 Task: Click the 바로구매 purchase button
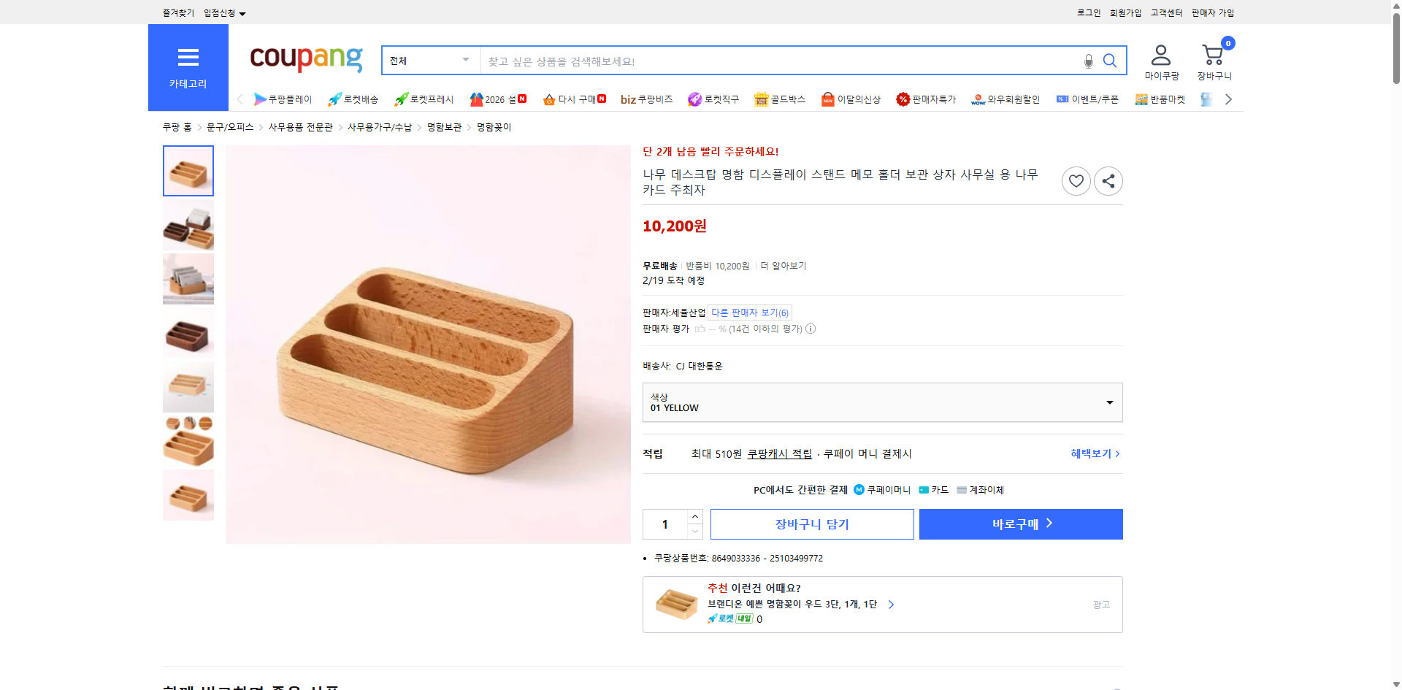coord(1020,524)
